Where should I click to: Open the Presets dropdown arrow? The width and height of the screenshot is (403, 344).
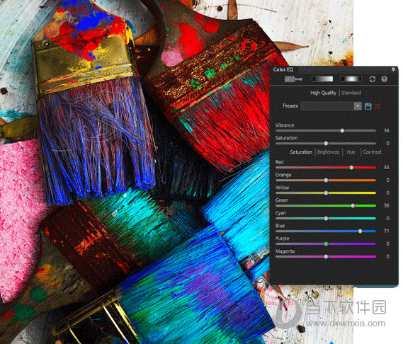[358, 106]
